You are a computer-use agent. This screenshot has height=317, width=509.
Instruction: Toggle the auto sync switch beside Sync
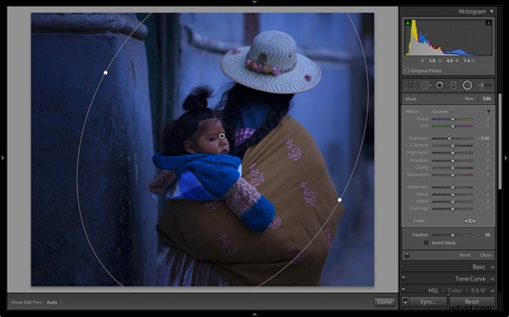click(406, 301)
